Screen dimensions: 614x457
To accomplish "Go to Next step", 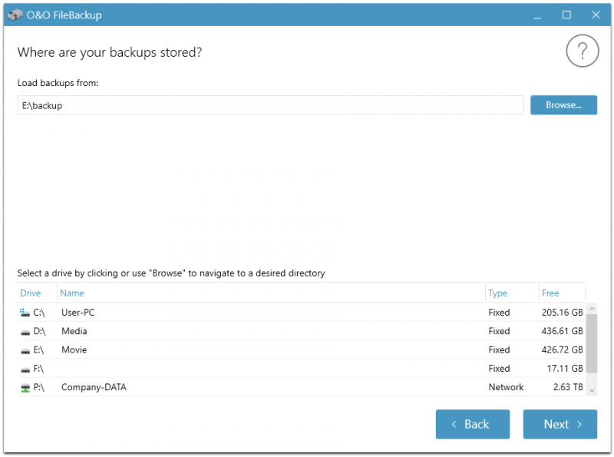I will (560, 424).
